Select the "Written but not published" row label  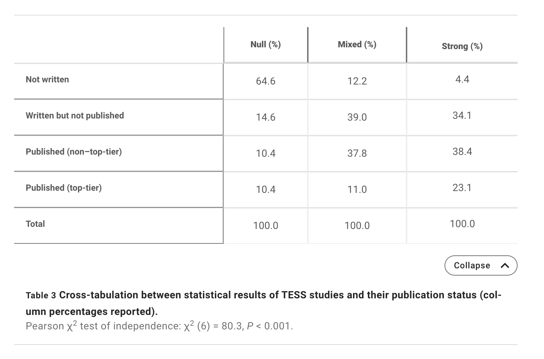75,116
